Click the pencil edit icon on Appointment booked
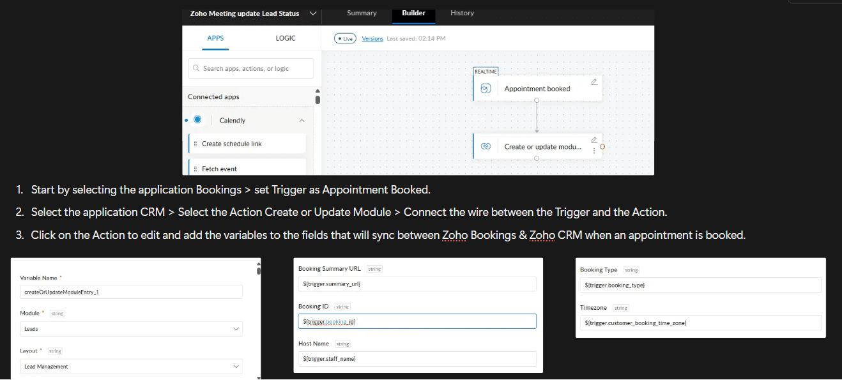Image resolution: width=842 pixels, height=380 pixels. (593, 82)
